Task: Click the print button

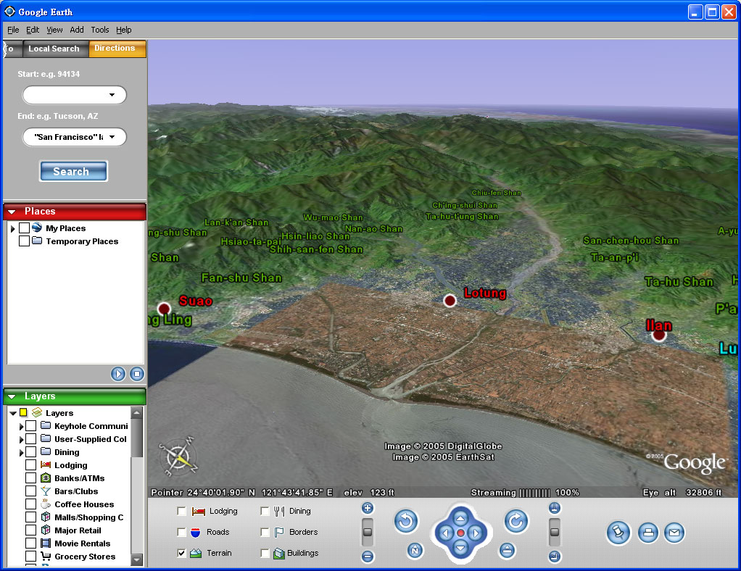Action: tap(648, 533)
